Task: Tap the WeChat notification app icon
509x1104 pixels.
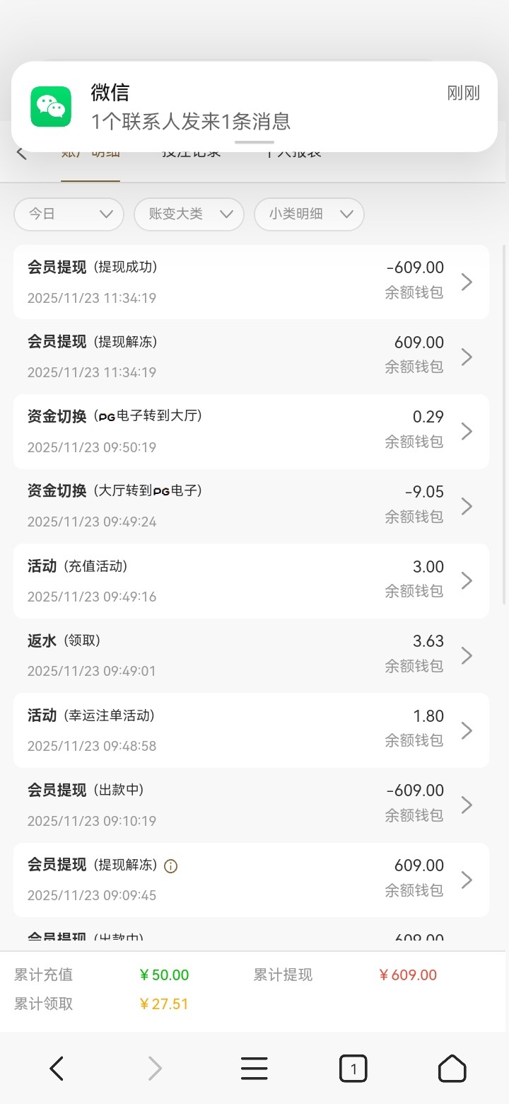Action: tap(51, 107)
